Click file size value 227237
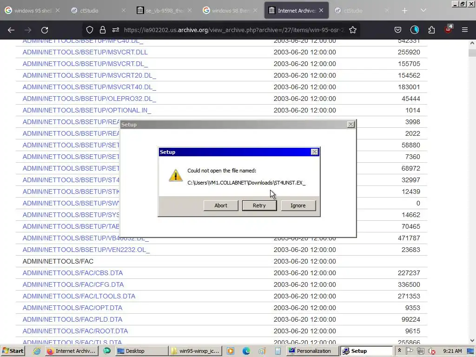The width and height of the screenshot is (476, 357). (409, 273)
